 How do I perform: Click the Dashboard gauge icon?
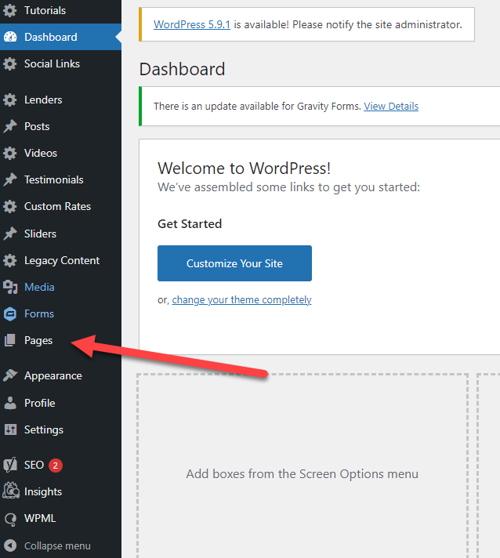click(x=10, y=37)
